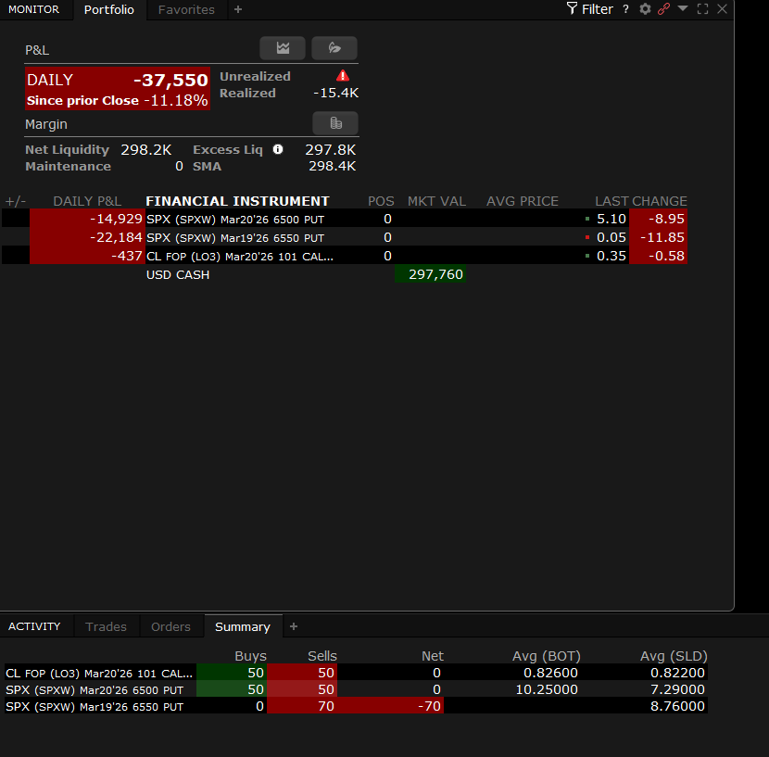
Task: Click the CHANGE column header
Action: click(x=659, y=201)
